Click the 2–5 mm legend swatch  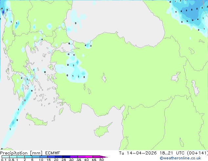(x=28, y=157)
